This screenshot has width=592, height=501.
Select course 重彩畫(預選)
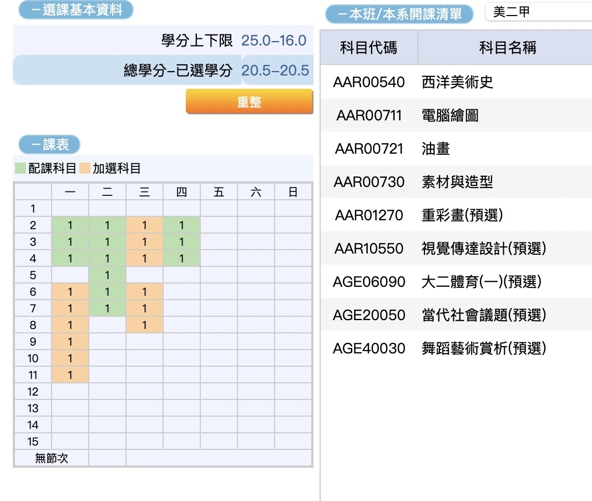tap(462, 215)
